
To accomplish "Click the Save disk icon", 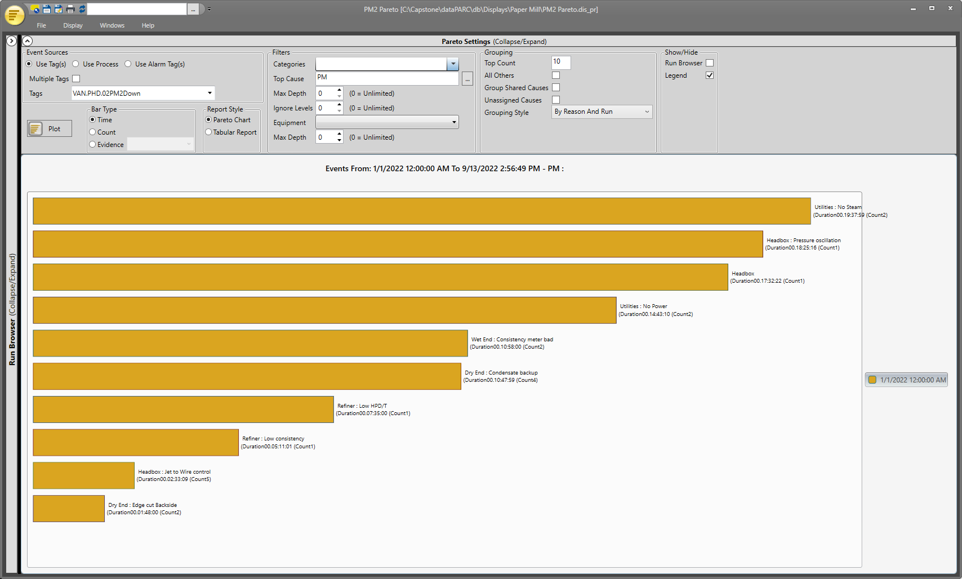I will [47, 9].
